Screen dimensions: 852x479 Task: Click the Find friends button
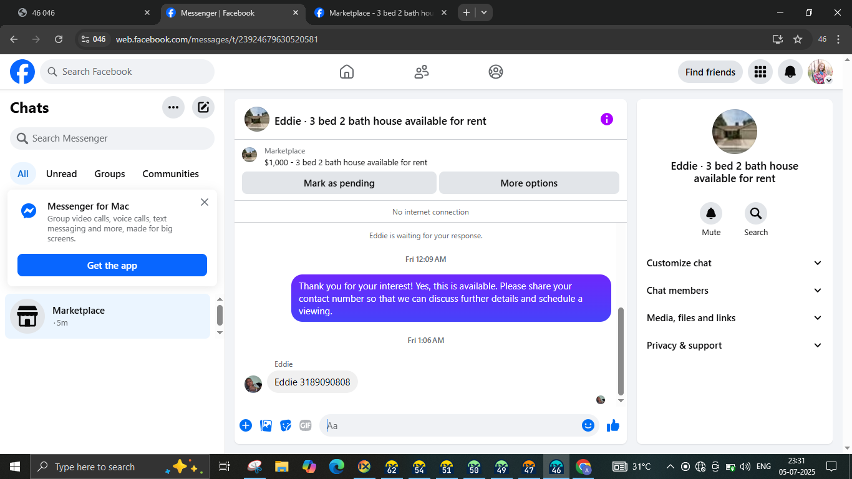[710, 72]
